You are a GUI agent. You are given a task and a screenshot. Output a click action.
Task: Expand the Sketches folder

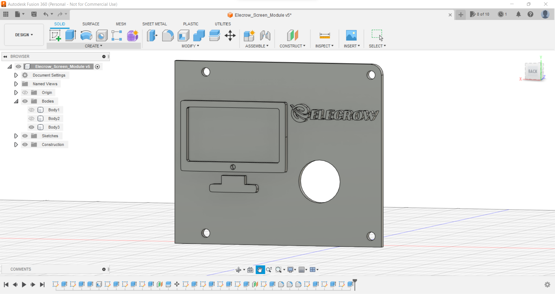pos(16,136)
